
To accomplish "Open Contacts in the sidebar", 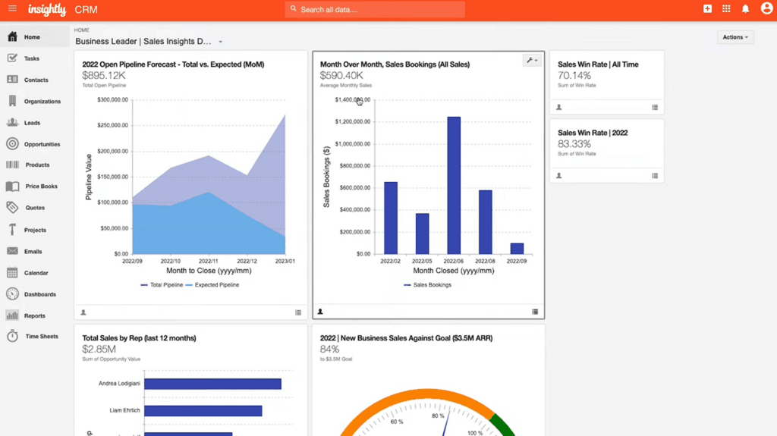I will tap(35, 80).
